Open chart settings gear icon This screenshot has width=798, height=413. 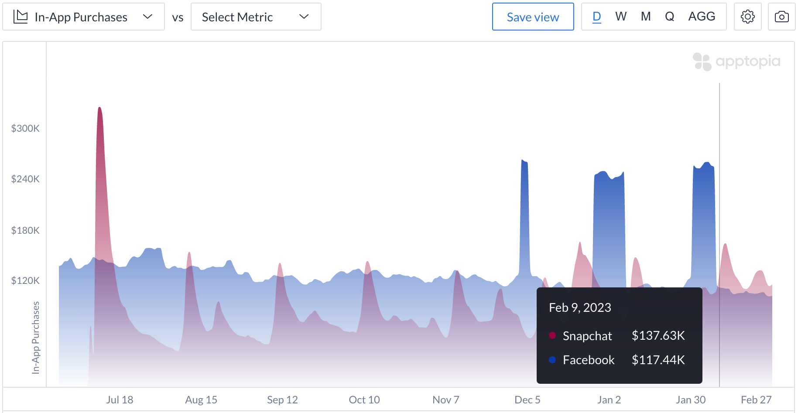coord(747,17)
